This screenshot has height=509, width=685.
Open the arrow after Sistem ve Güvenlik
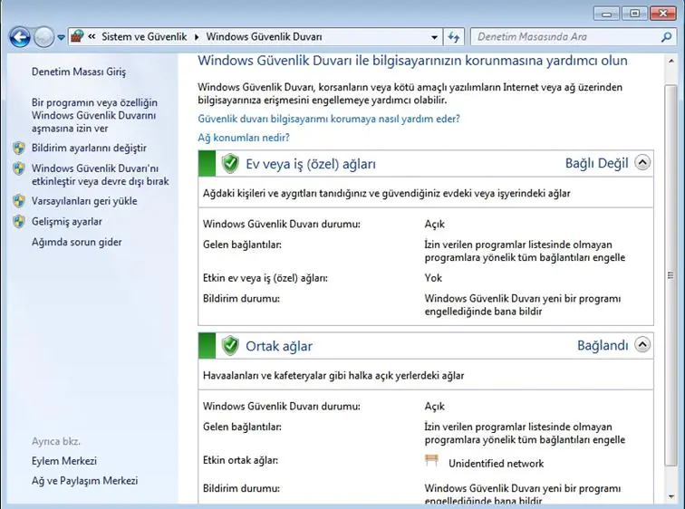tap(197, 37)
